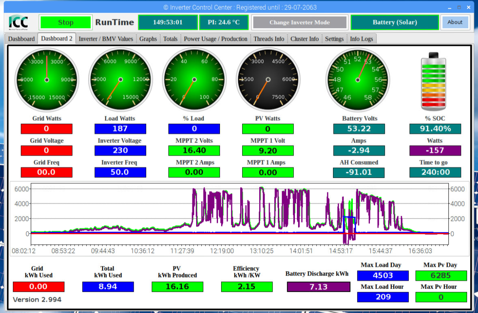
Task: Click the black PV Watts gauge
Action: (x=268, y=80)
